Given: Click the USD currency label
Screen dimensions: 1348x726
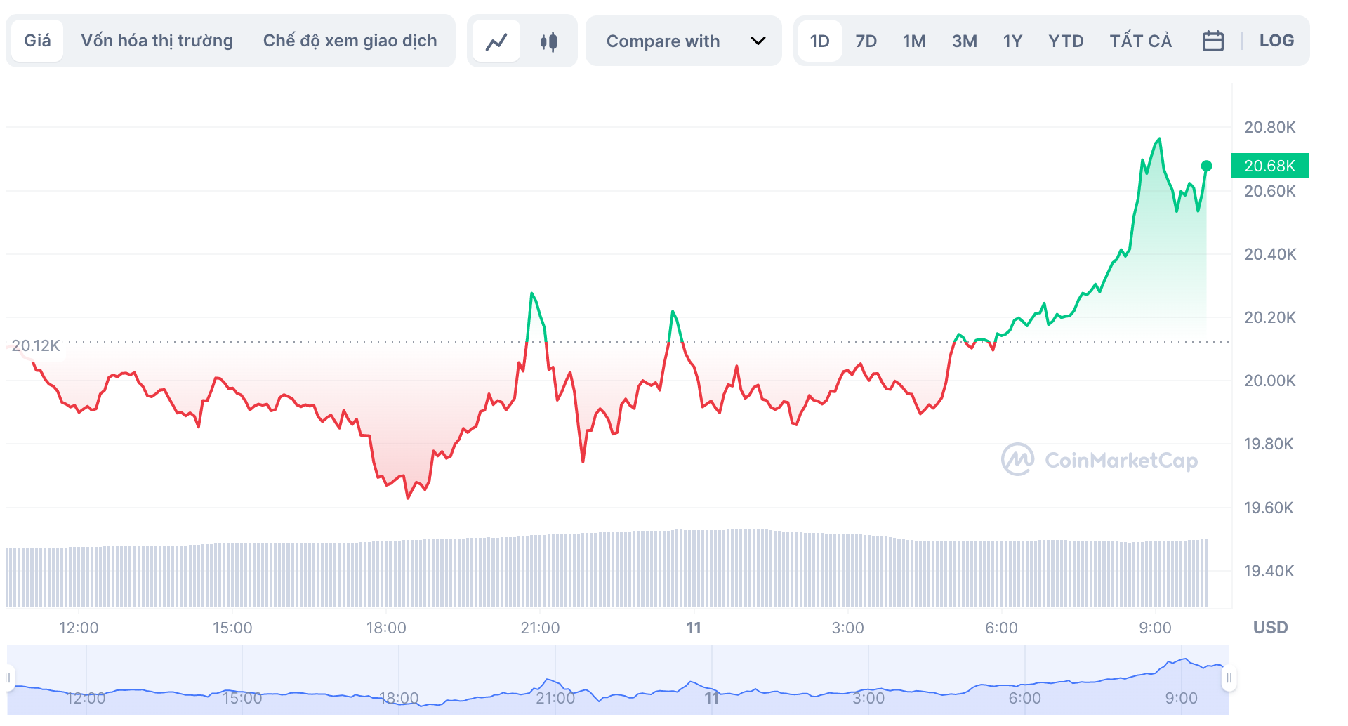Looking at the screenshot, I should (1270, 627).
